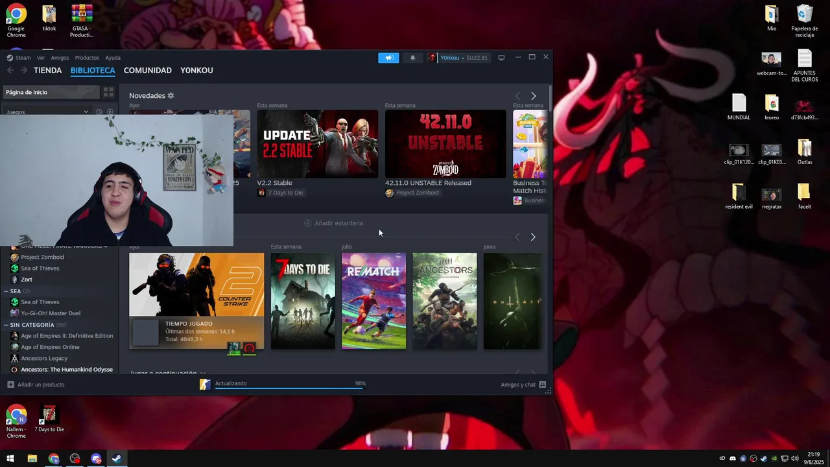The width and height of the screenshot is (830, 467).
Task: Click the download status icon beside Actualizando
Action: [x=205, y=385]
